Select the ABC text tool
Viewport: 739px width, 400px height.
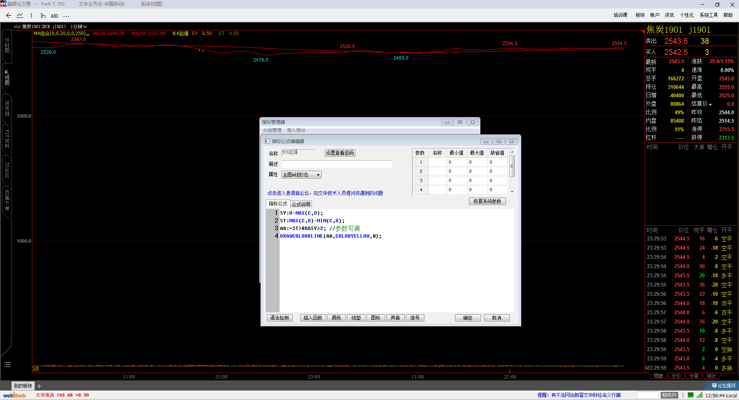55,16
